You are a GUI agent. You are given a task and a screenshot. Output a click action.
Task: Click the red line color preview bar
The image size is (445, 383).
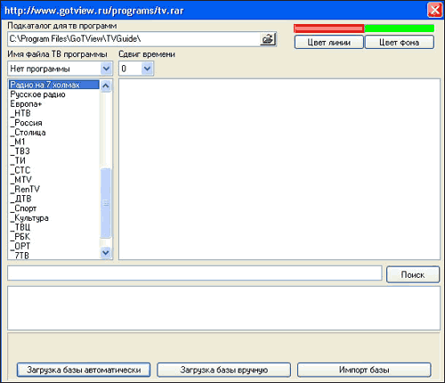click(x=328, y=29)
